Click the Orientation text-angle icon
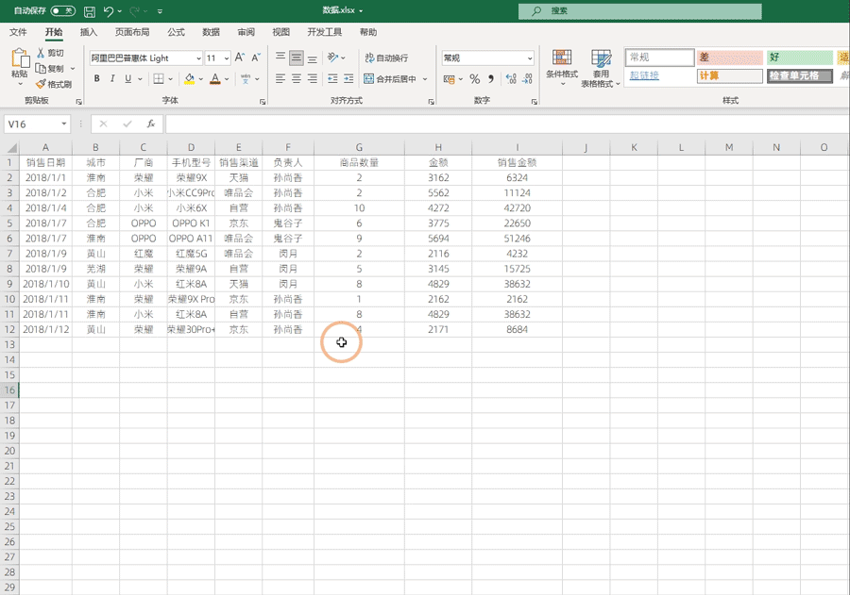850x595 pixels. (x=332, y=58)
